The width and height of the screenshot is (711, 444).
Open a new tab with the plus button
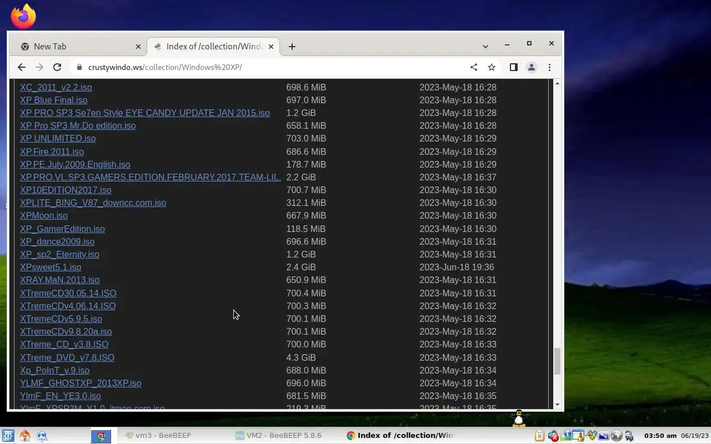pyautogui.click(x=292, y=47)
